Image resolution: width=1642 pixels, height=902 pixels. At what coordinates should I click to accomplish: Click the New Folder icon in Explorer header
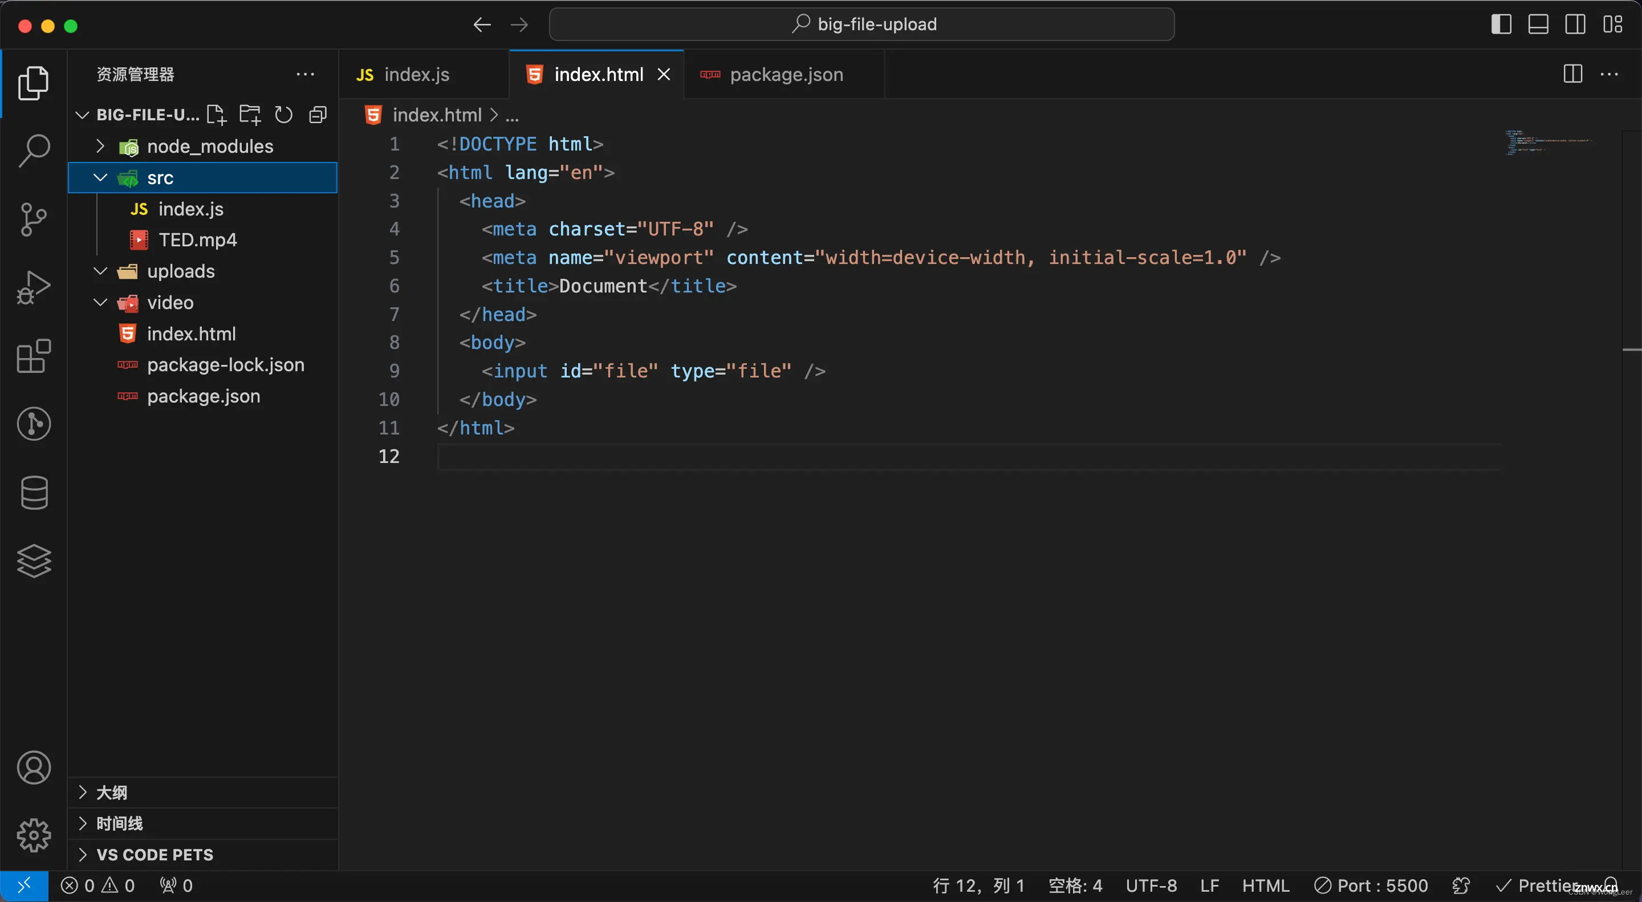pos(250,115)
